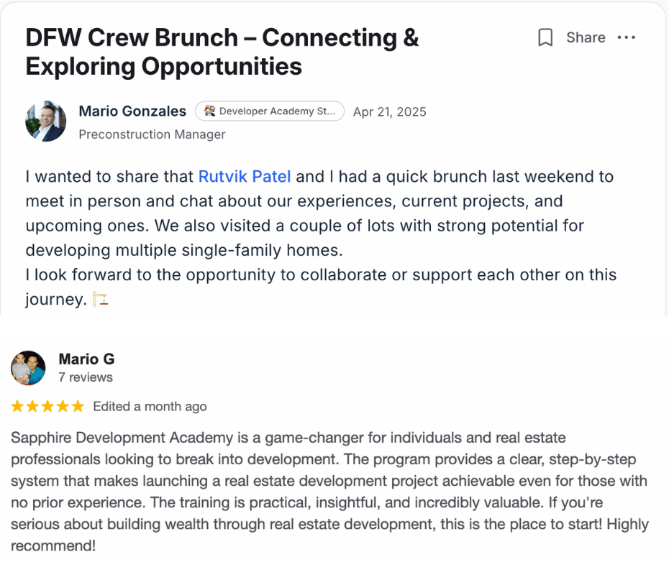This screenshot has height=562, width=669.
Task: Click the third gold rating star
Action: point(47,406)
